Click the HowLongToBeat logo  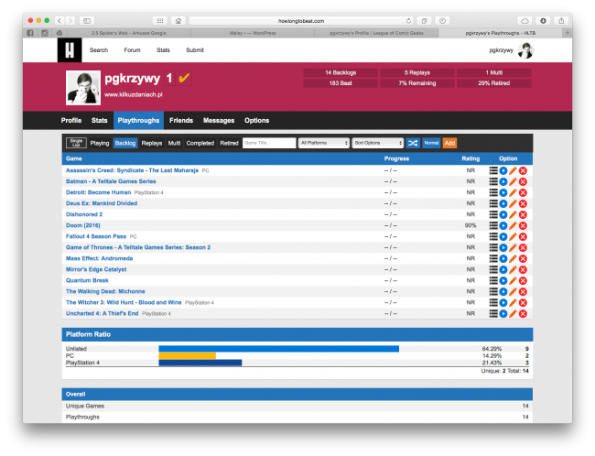tap(70, 50)
